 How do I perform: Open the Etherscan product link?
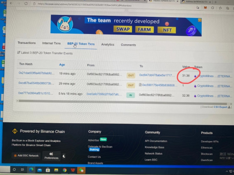pos(207,147)
